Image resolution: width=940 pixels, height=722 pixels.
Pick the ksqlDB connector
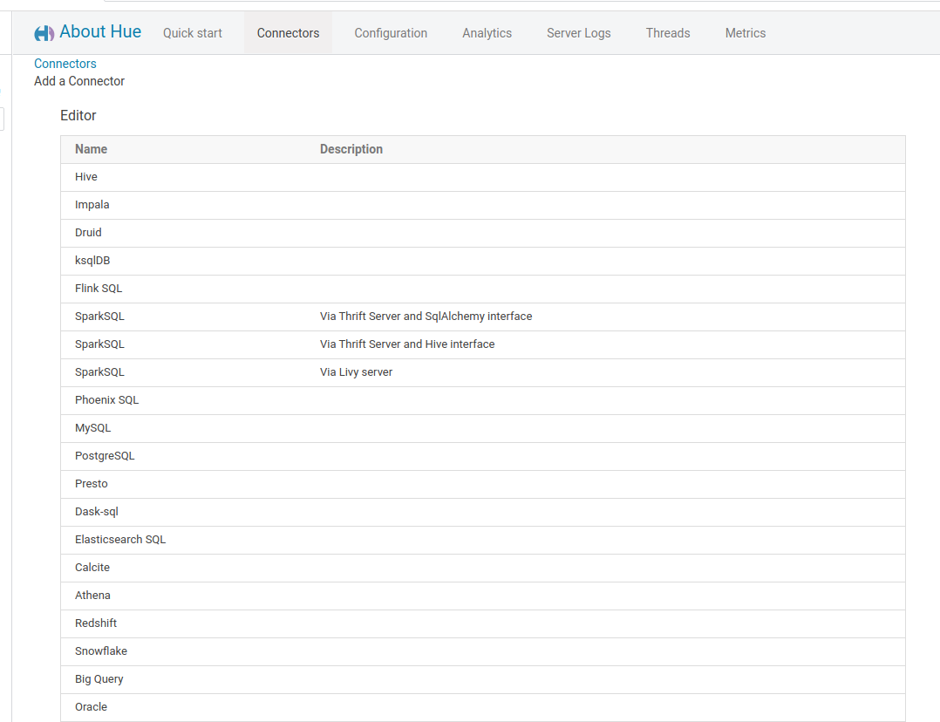coord(92,261)
